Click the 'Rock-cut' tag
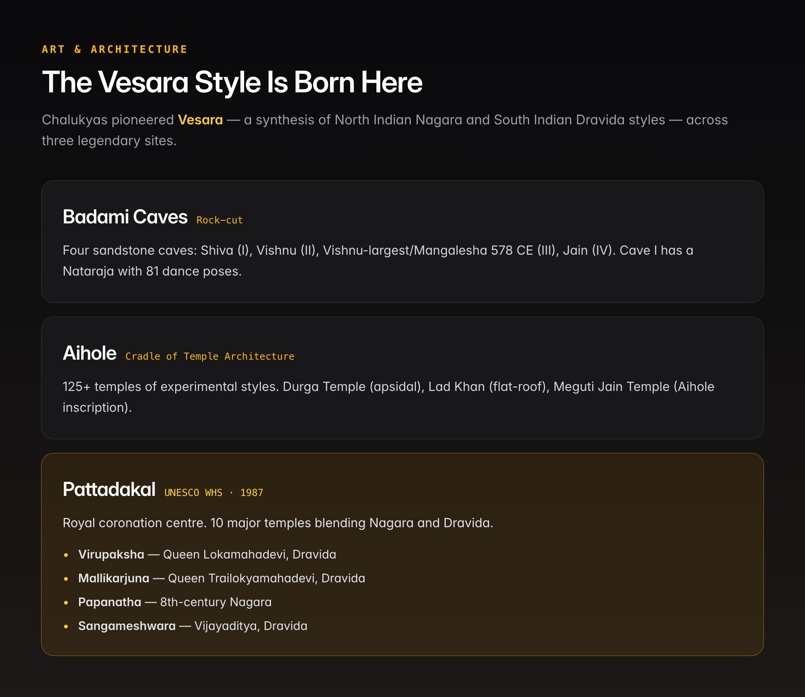805x697 pixels. pyautogui.click(x=220, y=220)
